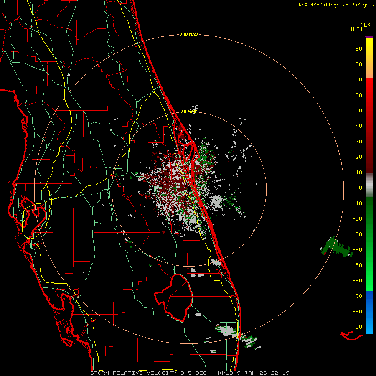Select the "-90" scale value
Viewport: 376px width, 376px height.
click(357, 327)
